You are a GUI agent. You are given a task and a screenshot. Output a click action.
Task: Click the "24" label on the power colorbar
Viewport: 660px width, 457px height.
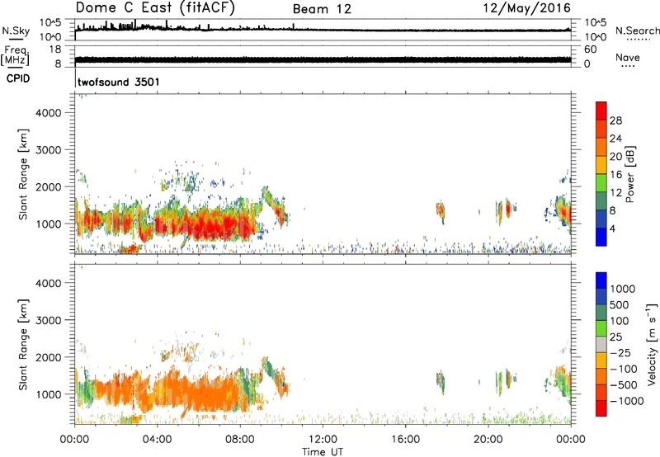pos(615,139)
